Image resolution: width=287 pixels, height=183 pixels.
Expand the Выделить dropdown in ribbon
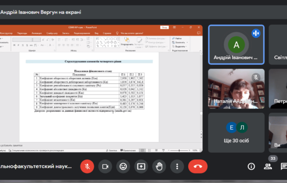(x=186, y=46)
